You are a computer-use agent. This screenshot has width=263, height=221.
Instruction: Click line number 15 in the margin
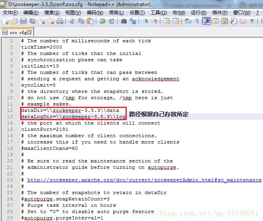point(10,129)
